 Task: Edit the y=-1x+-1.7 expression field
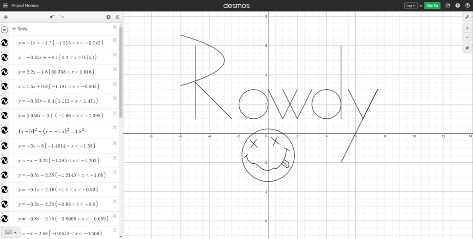[x=61, y=43]
